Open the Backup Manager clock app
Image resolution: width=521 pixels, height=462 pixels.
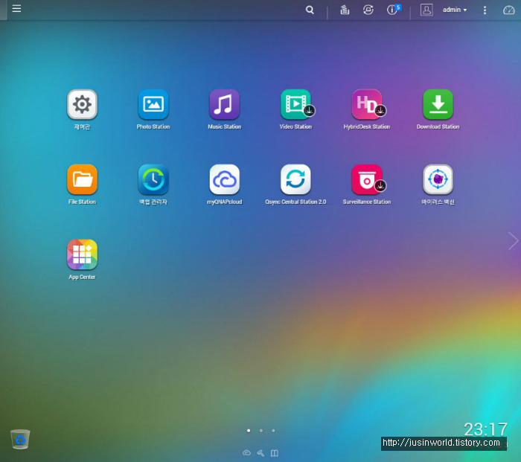(x=153, y=179)
